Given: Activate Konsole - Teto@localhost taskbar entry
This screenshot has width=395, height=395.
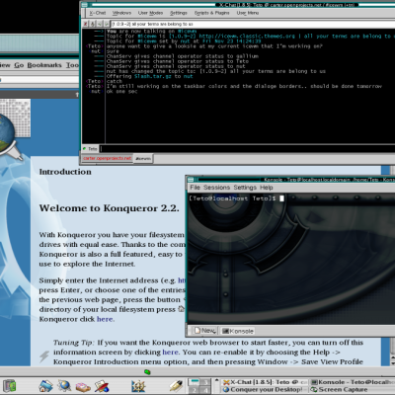Looking at the screenshot, I should (x=352, y=382).
